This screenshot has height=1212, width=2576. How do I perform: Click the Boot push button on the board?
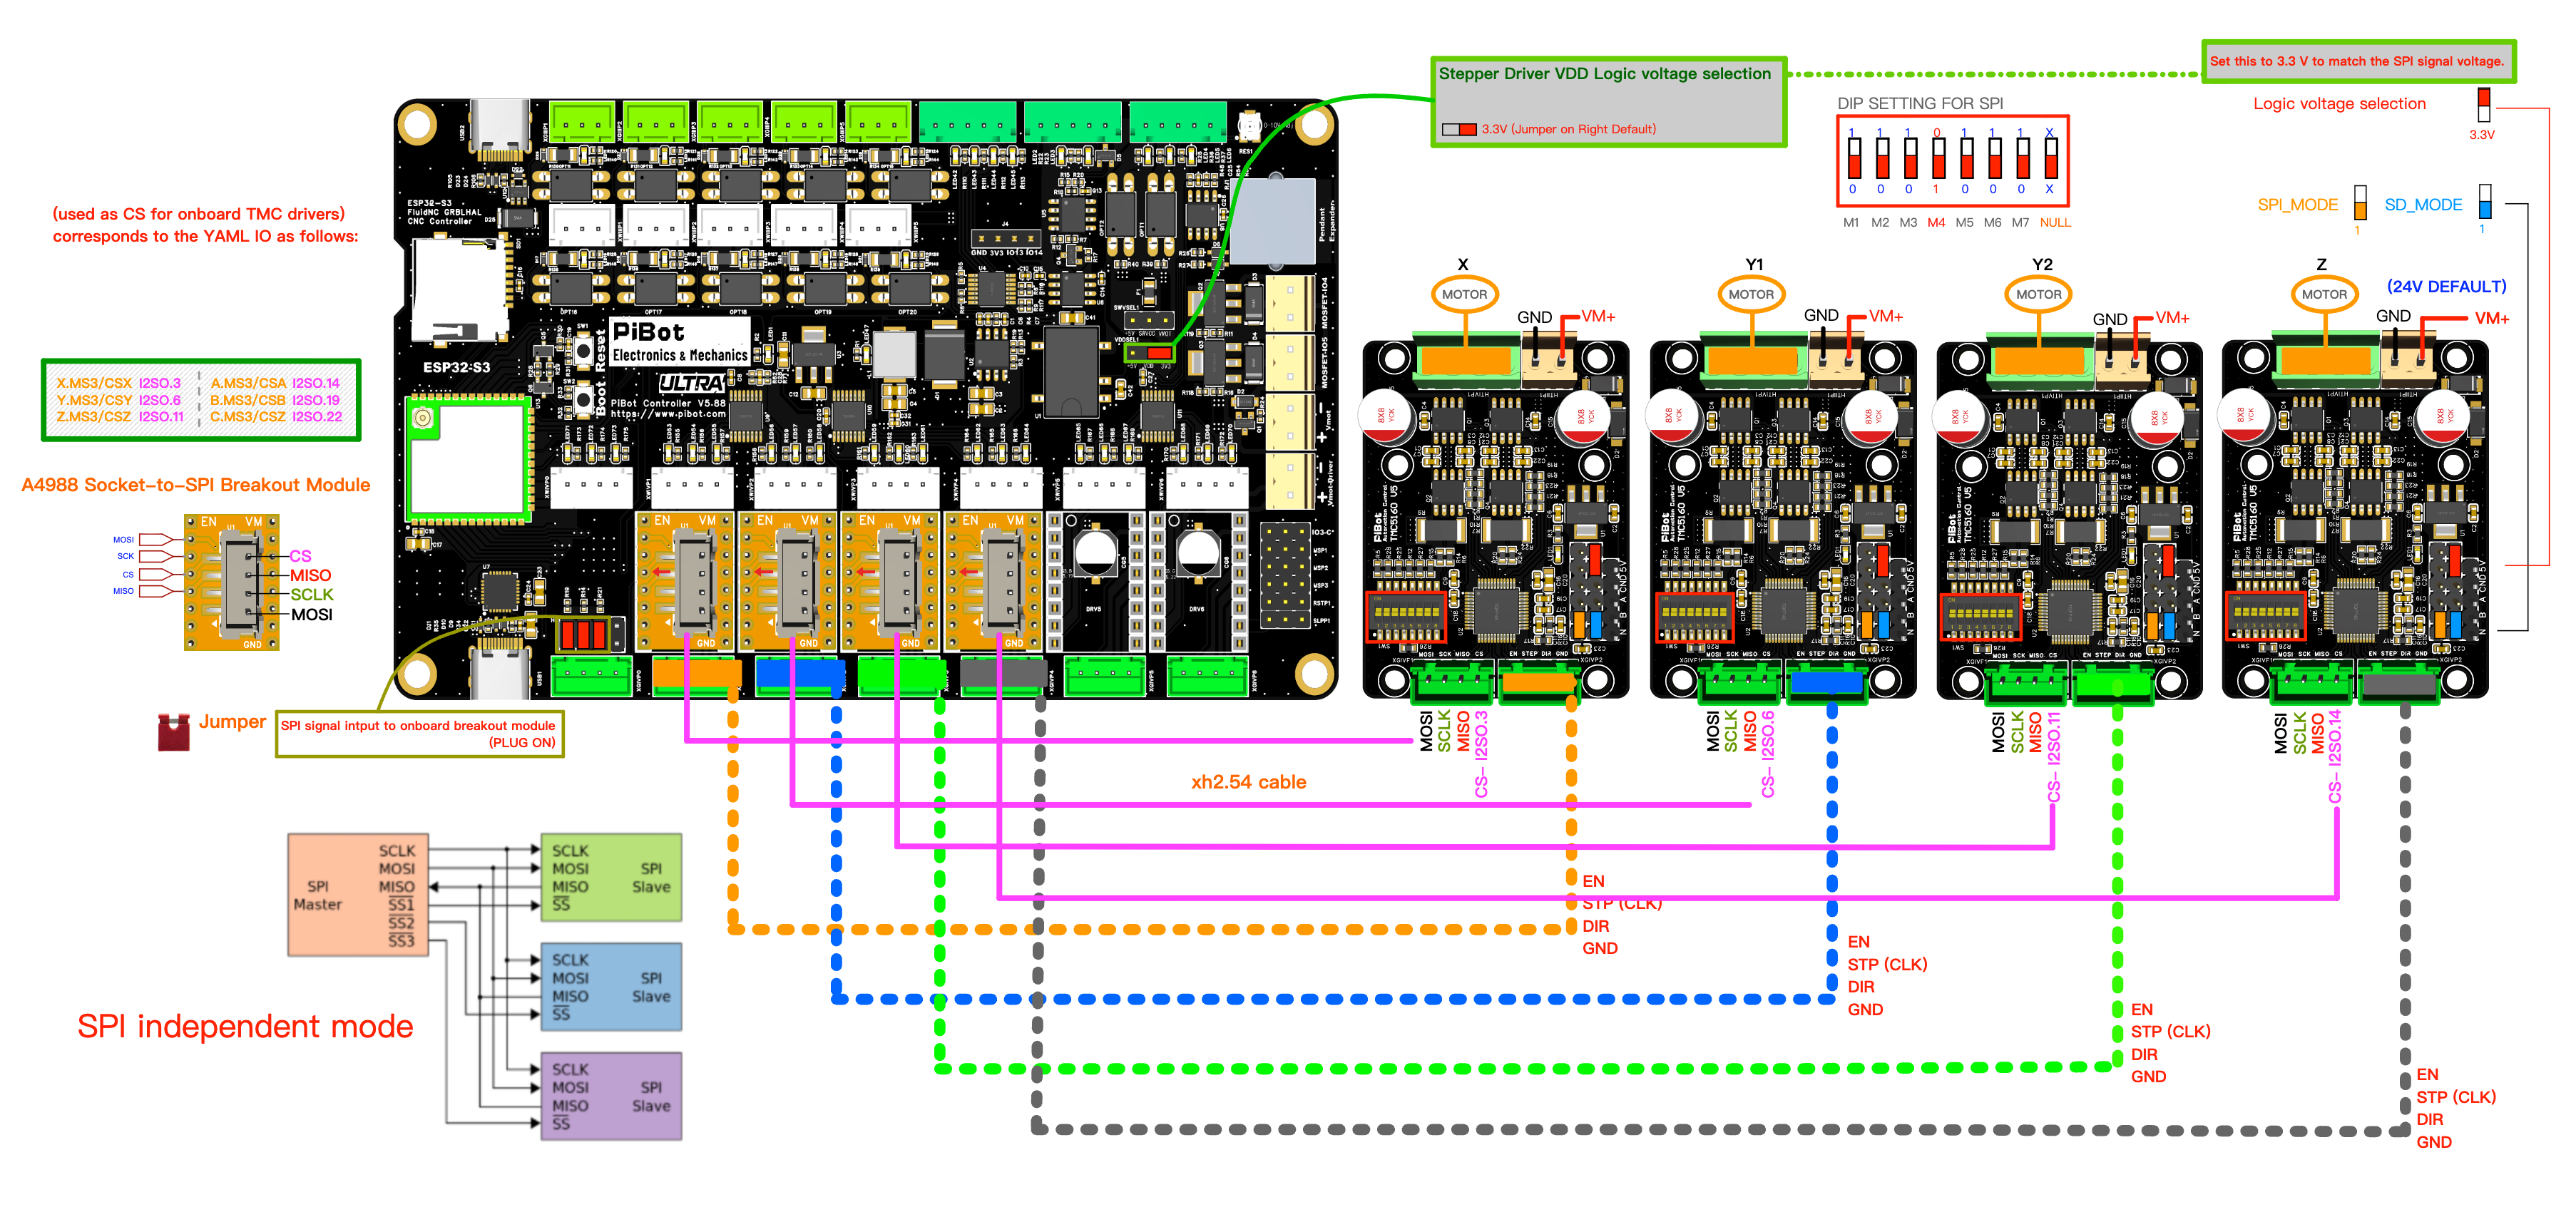point(584,399)
